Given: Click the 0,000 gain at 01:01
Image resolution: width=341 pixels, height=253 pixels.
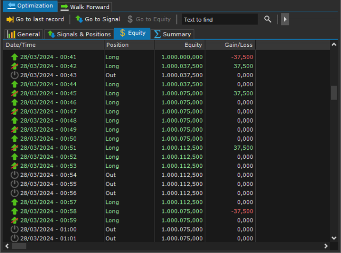Looking at the screenshot, I should click(x=245, y=239).
